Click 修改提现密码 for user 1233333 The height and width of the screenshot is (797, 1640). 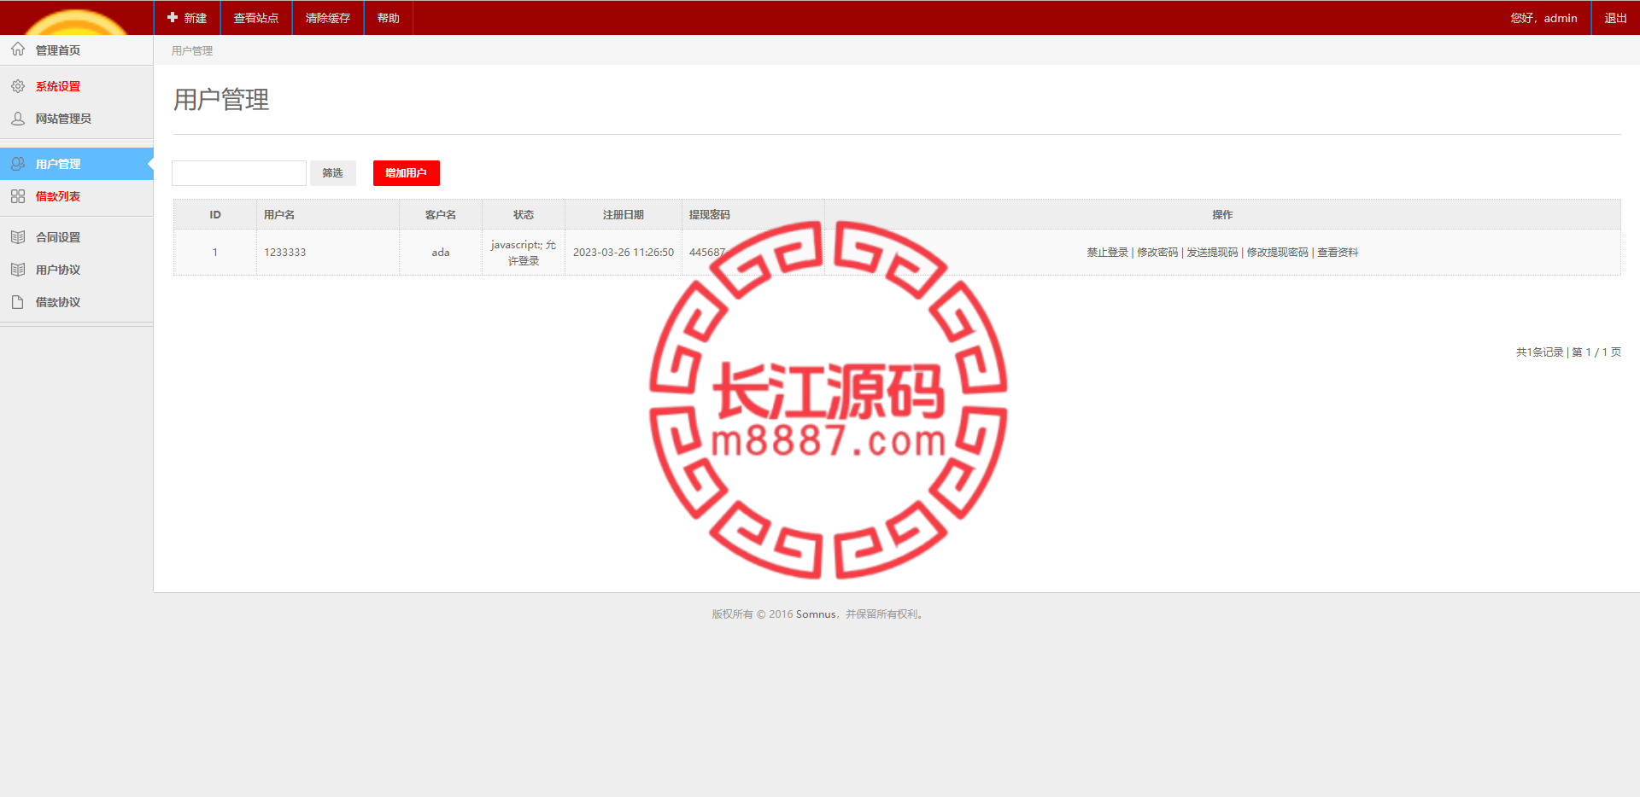pyautogui.click(x=1278, y=253)
